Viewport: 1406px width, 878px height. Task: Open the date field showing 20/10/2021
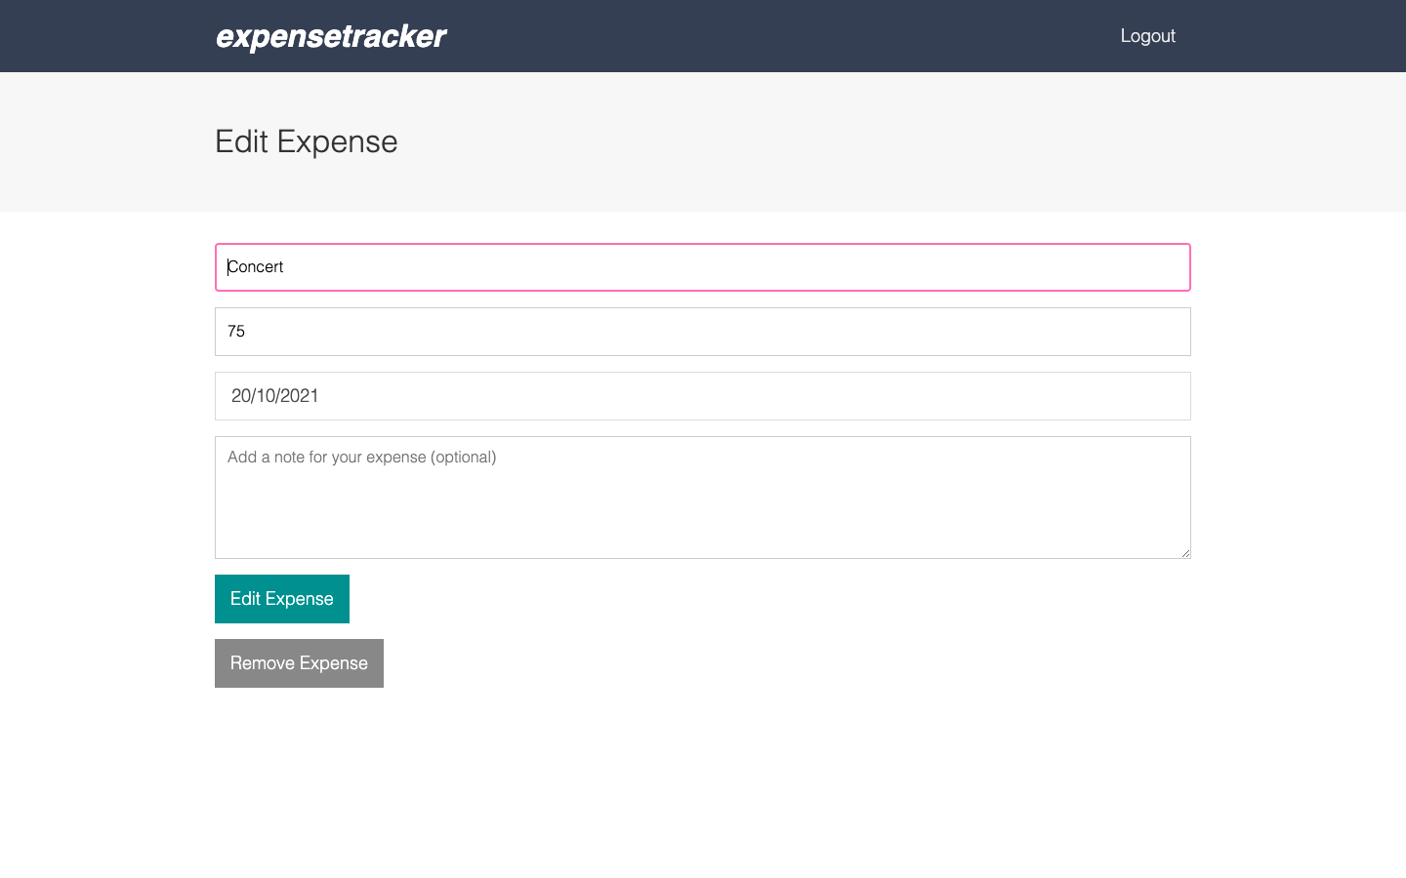point(702,395)
